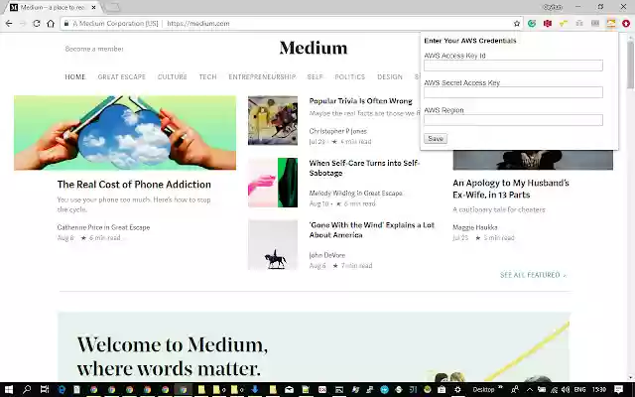This screenshot has width=635, height=397.
Task: Click the 'Gone With the Wind' article title
Action: [371, 230]
